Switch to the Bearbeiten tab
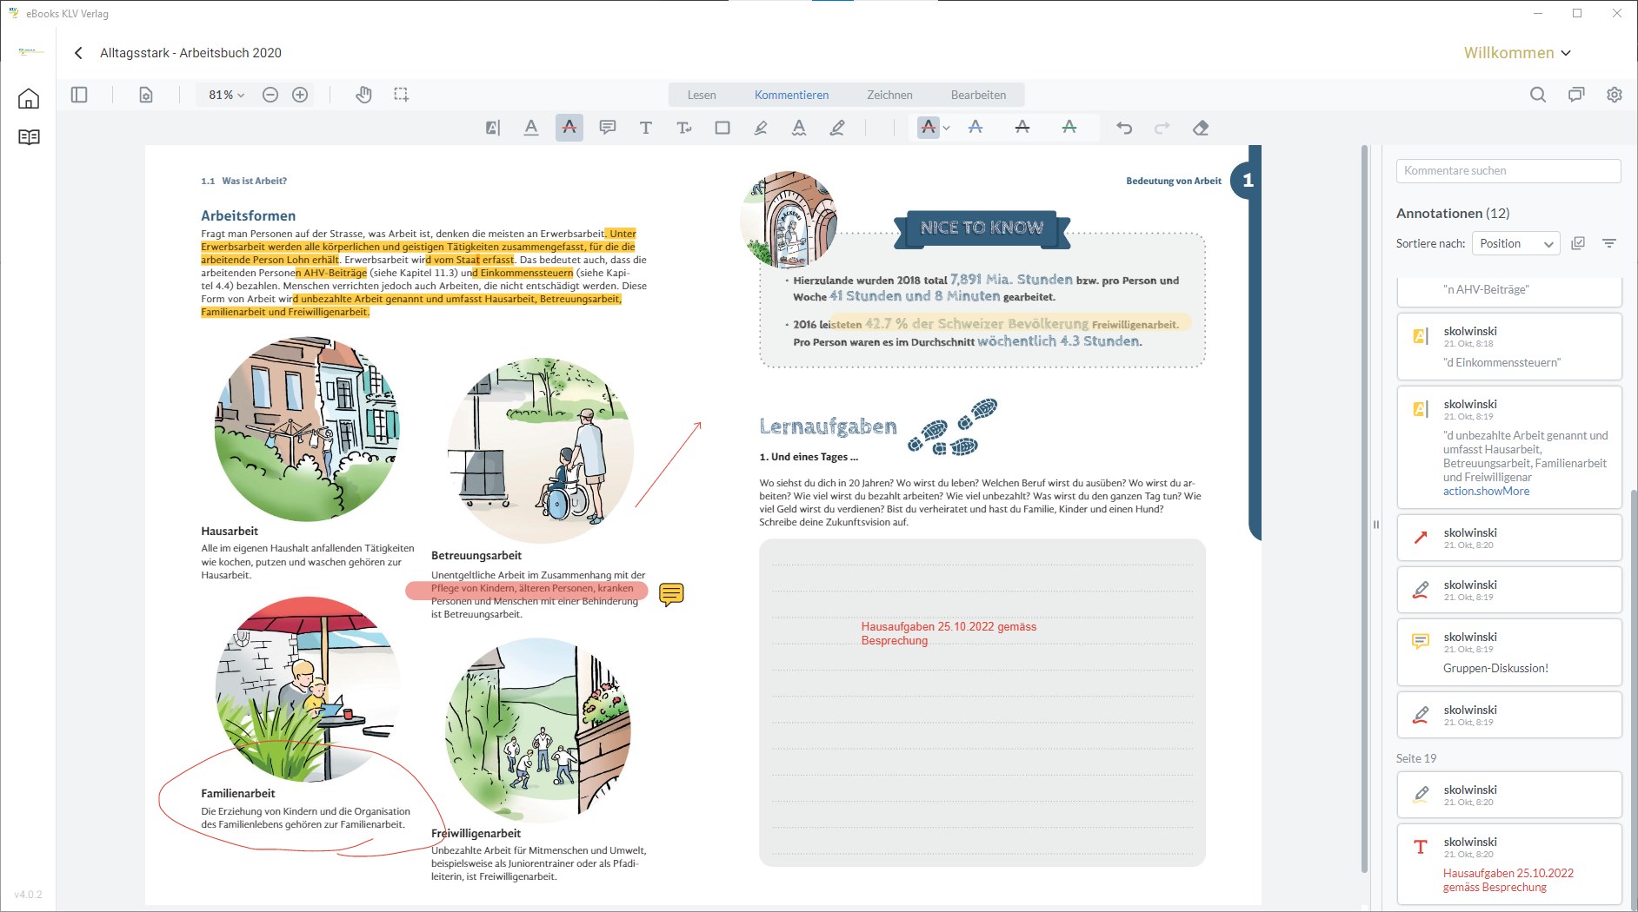The image size is (1638, 912). pyautogui.click(x=978, y=95)
